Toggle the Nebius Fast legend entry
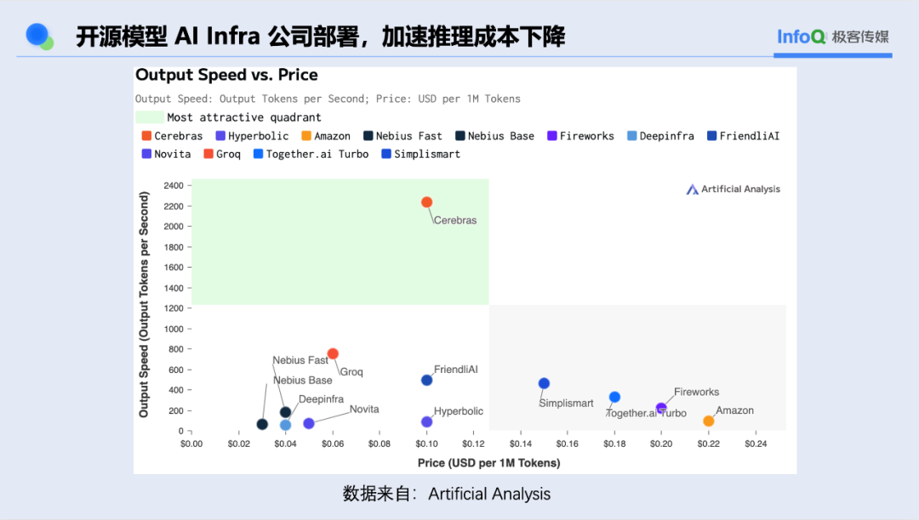 pyautogui.click(x=402, y=135)
